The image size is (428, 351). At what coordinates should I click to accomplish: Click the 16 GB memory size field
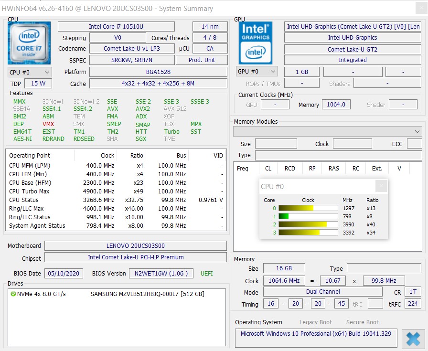(284, 268)
